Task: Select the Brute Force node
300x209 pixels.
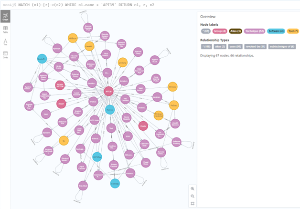Action: [x=59, y=67]
